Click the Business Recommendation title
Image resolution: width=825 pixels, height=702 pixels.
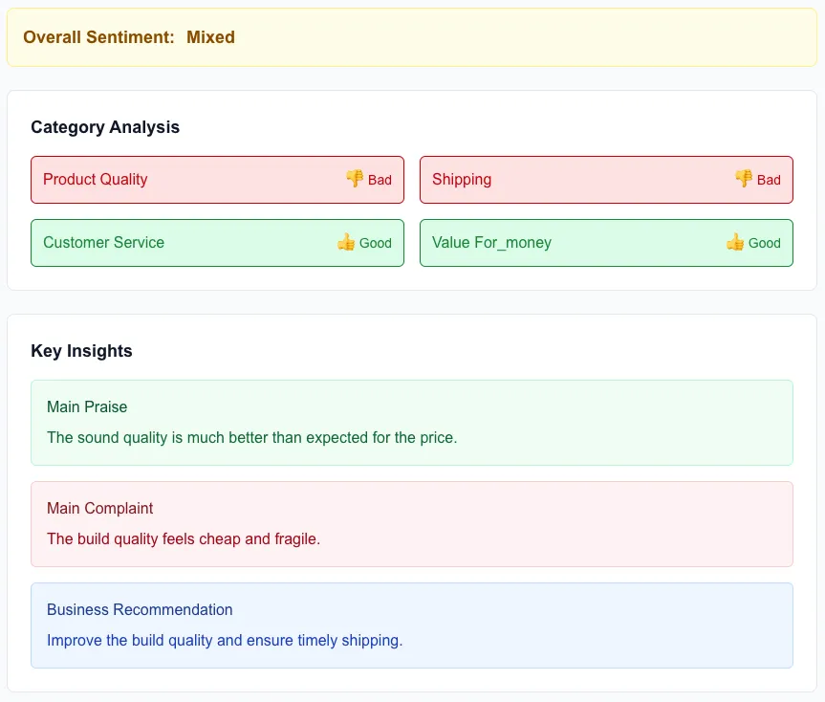(140, 610)
